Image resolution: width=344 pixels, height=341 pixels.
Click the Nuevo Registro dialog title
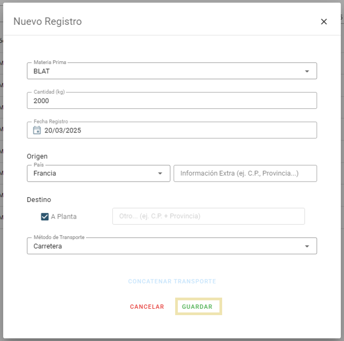(48, 22)
